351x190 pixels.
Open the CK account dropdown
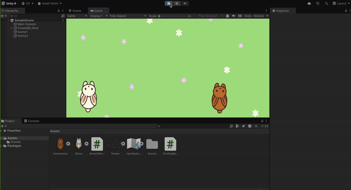click(28, 4)
